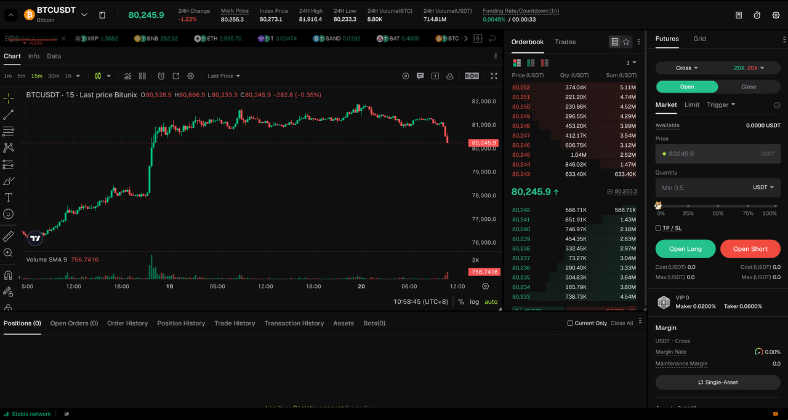Open chart settings gear in toolbar
The image size is (788, 420).
[x=191, y=76]
